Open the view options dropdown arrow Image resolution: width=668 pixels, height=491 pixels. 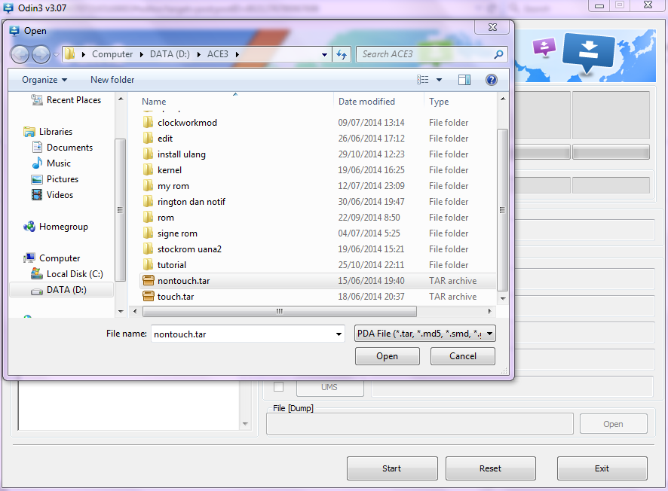coord(440,80)
